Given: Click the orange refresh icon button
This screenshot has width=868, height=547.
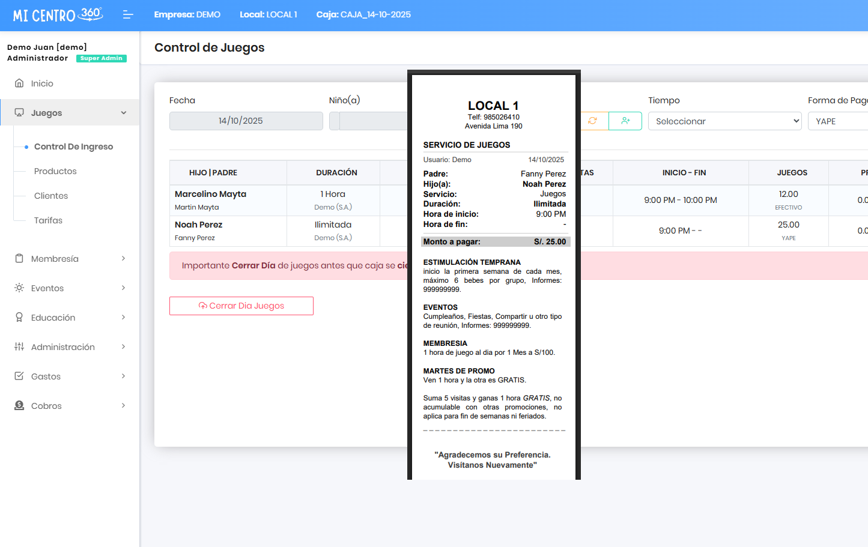Looking at the screenshot, I should click(x=593, y=121).
